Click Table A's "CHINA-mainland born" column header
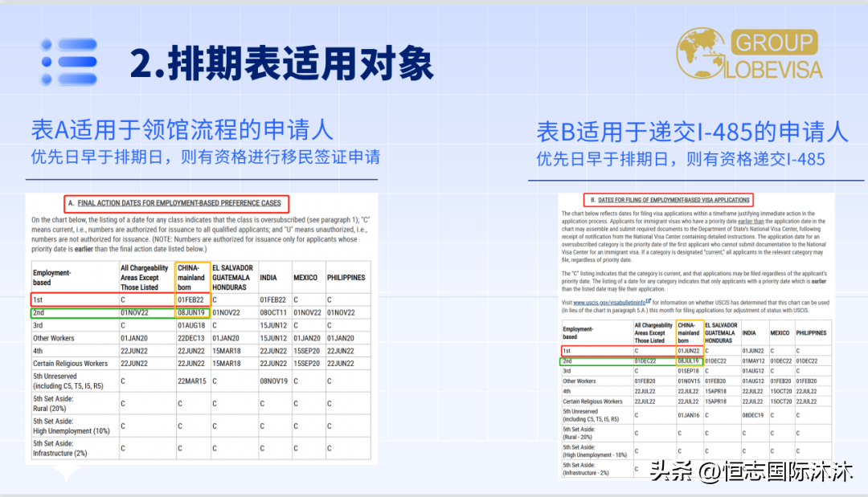Screen dimensions: 868x497 (x=191, y=278)
